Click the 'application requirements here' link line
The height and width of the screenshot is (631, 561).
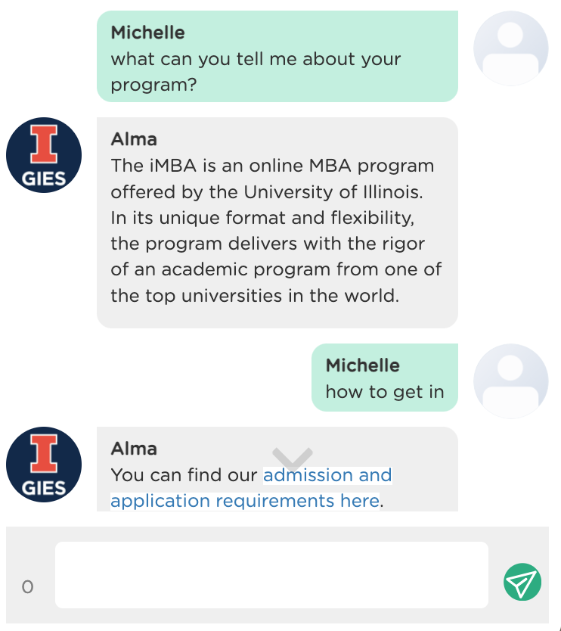[x=245, y=502]
